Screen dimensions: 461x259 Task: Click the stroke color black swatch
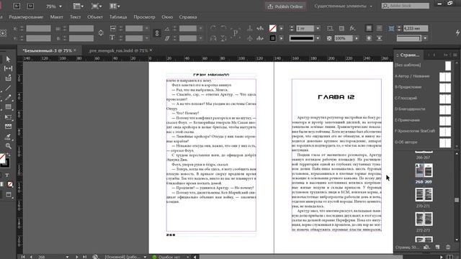[x=272, y=38]
